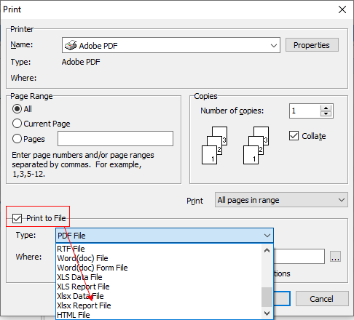Select XLS Report File option
Screen dimensions: 354x320
(x=159, y=287)
